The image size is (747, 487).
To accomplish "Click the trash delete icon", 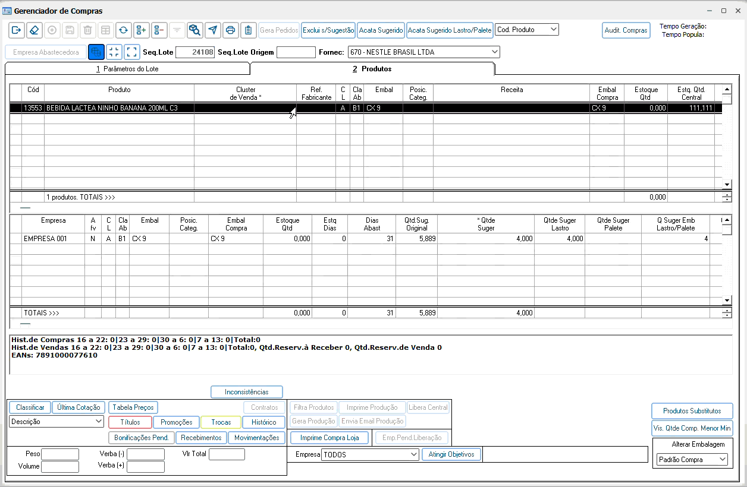I will [88, 30].
